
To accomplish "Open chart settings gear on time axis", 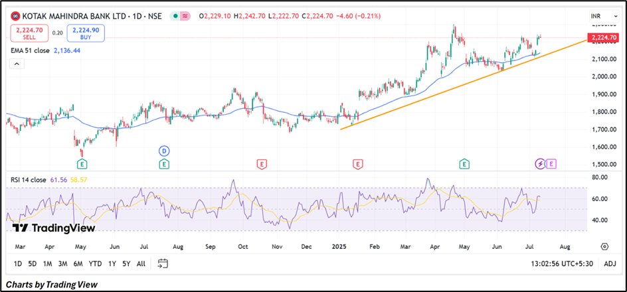I will [604, 246].
